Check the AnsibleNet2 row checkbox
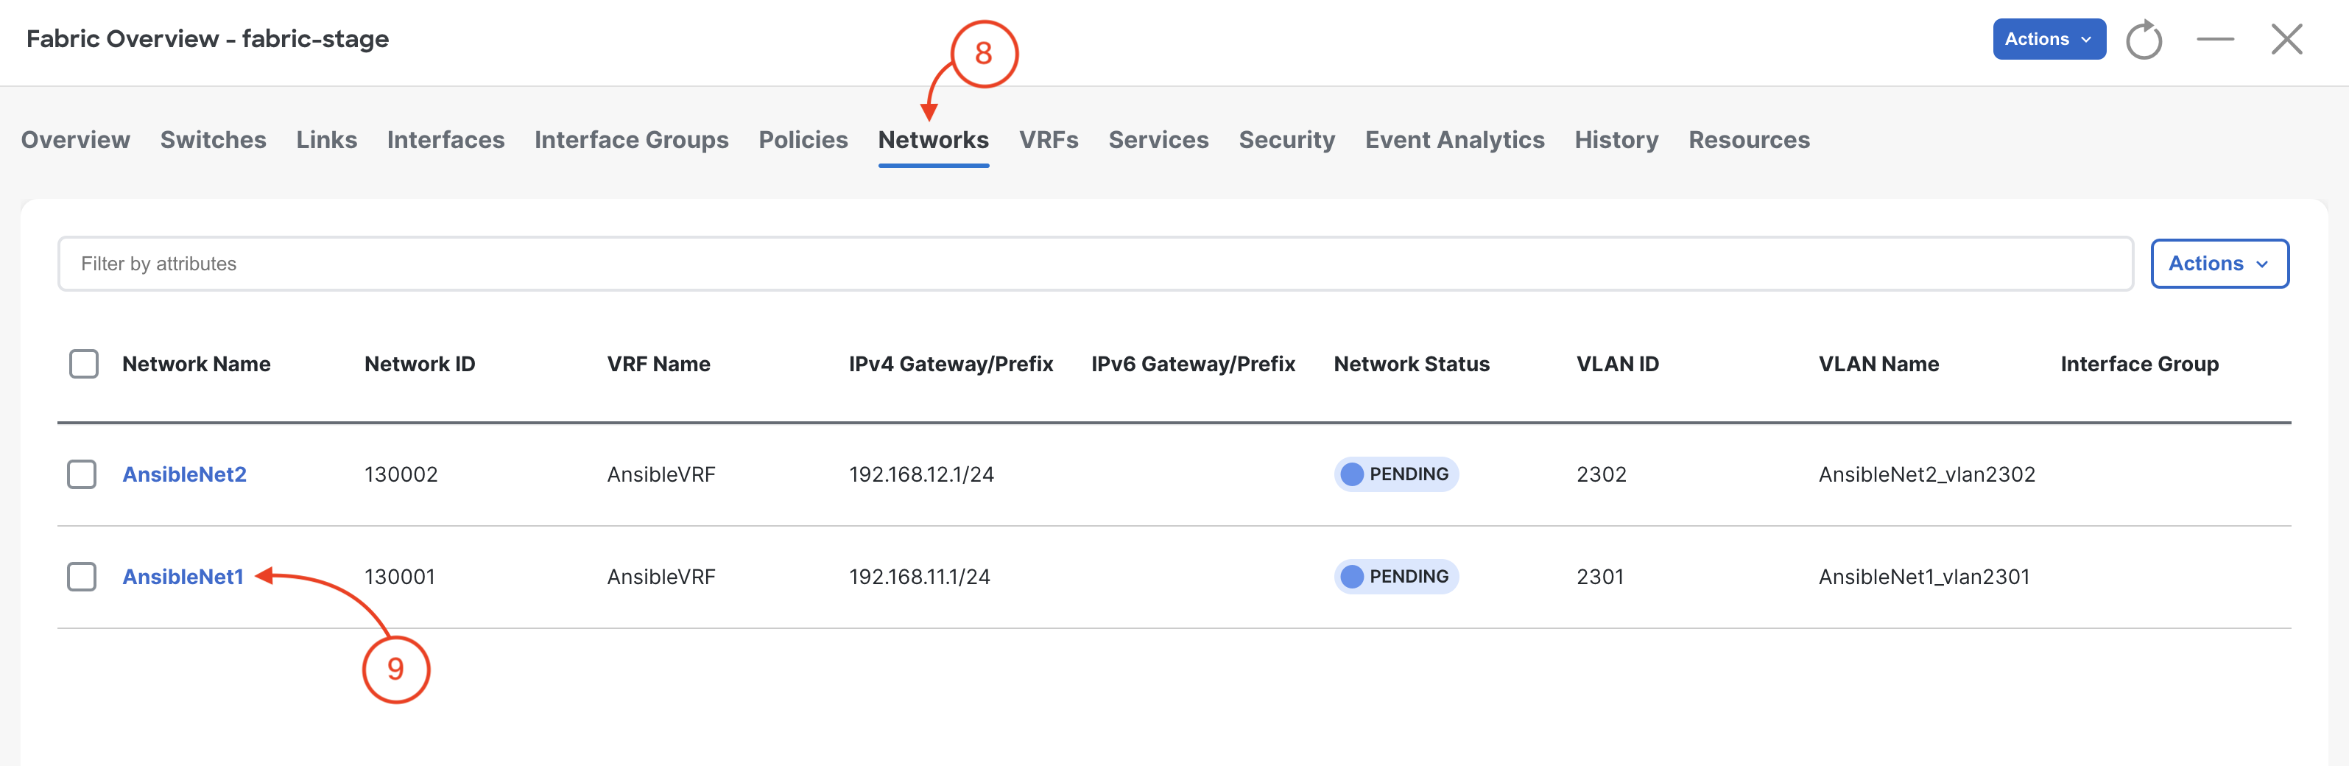The width and height of the screenshot is (2349, 766). pyautogui.click(x=82, y=474)
